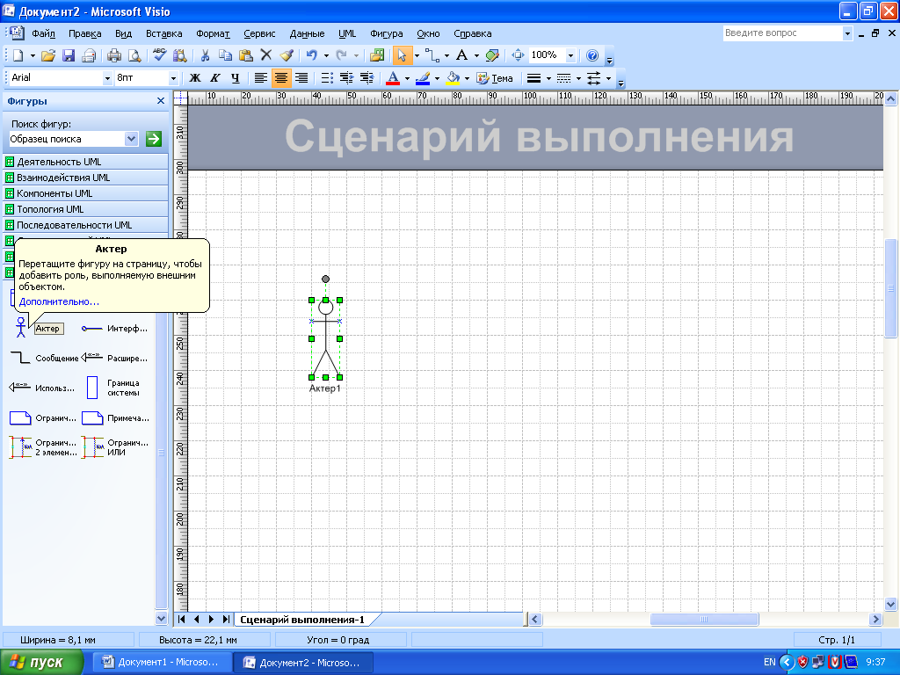Screen dimensions: 900x675
Task: Open the Топология UML stencil
Action: pos(85,209)
